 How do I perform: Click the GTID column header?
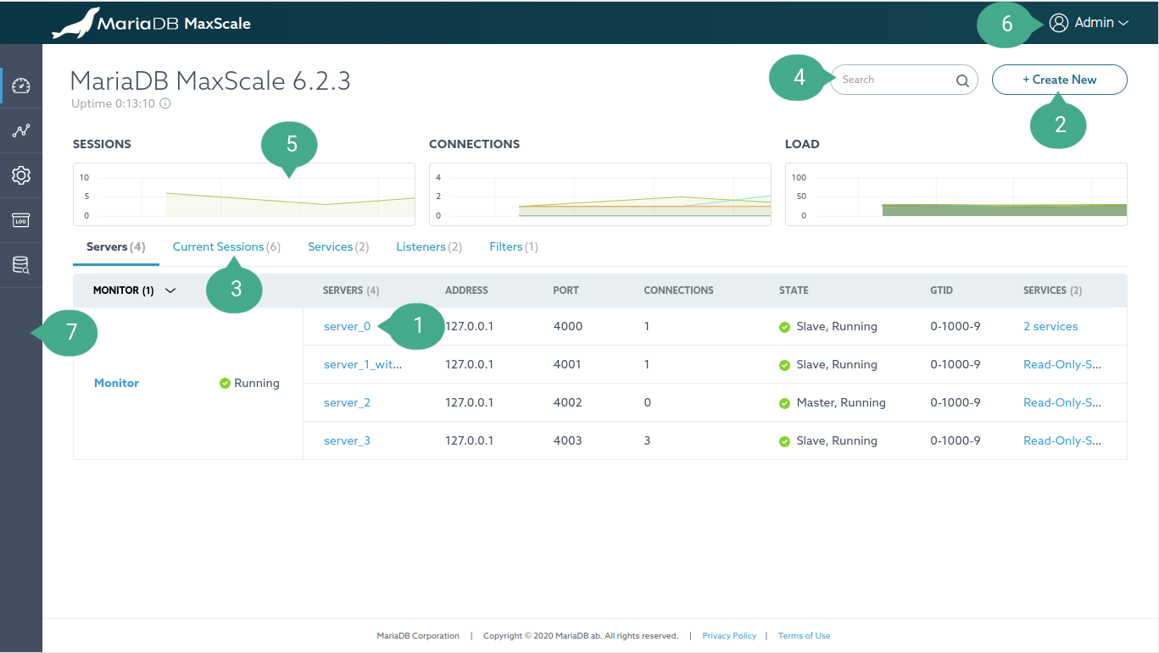[x=941, y=291]
